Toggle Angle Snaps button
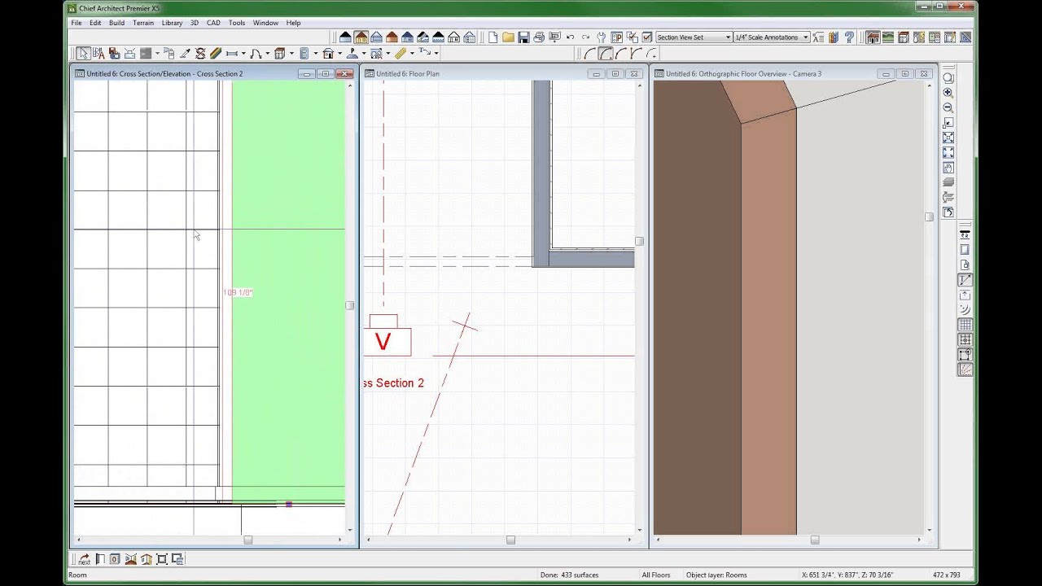 965,370
